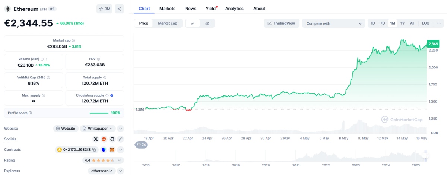The width and height of the screenshot is (447, 175).
Task: Open the Analytics tab
Action: [234, 9]
